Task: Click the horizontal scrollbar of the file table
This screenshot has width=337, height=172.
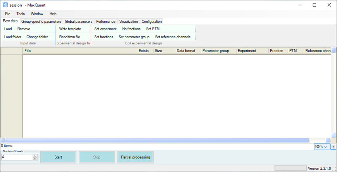Action: [155, 140]
